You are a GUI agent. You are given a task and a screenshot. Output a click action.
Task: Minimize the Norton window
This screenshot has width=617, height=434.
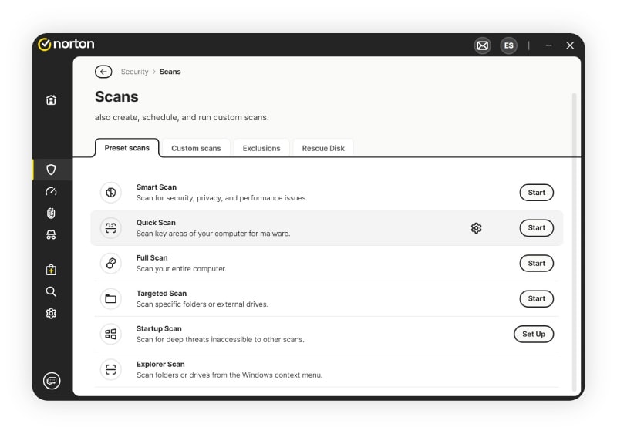[548, 45]
